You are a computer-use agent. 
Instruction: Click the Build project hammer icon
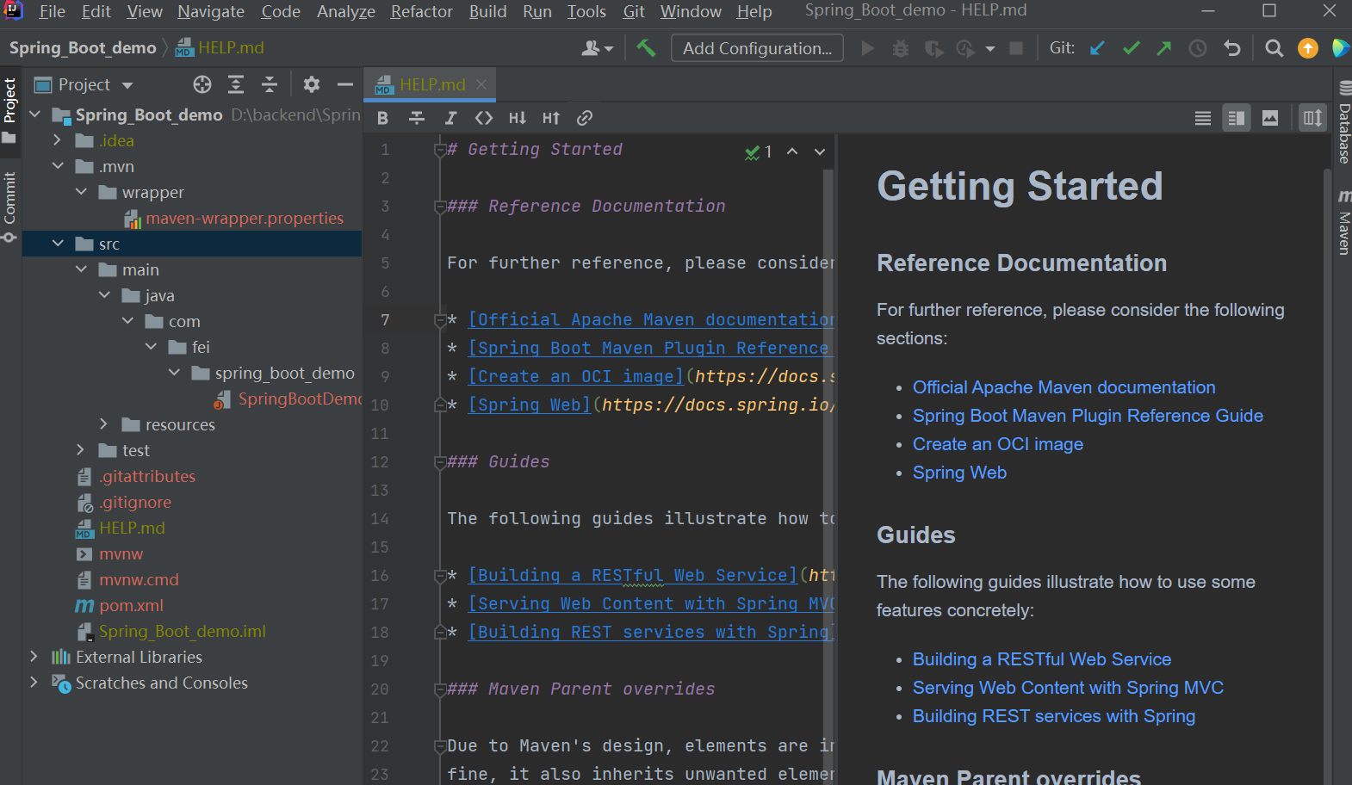click(646, 48)
